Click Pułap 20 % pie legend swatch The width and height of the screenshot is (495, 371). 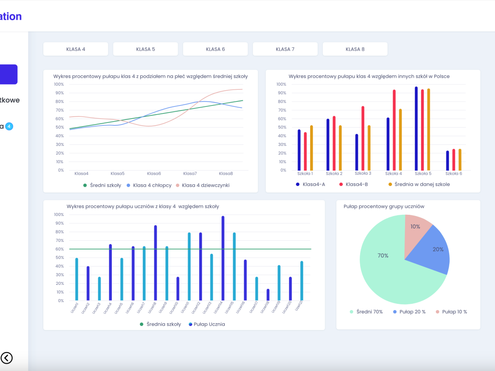396,312
